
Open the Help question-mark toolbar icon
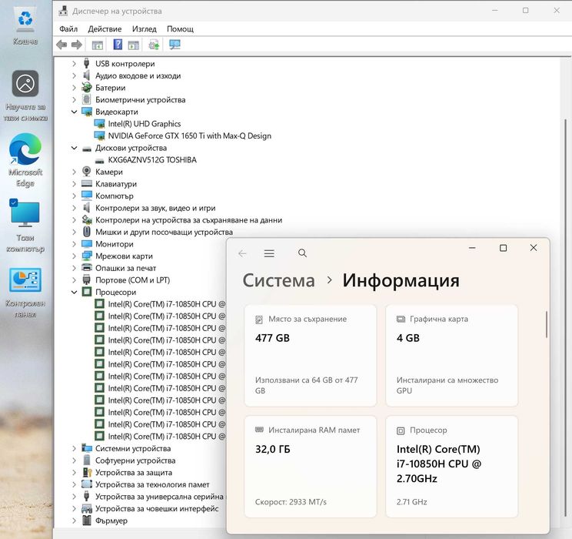118,45
